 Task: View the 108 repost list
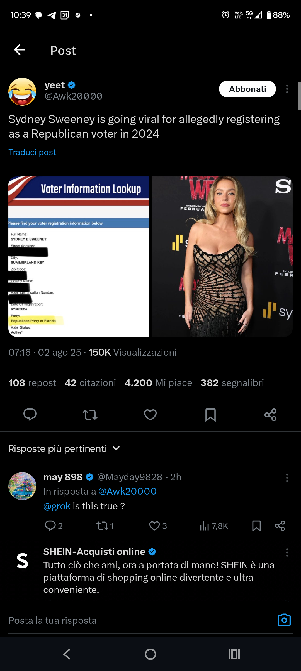point(32,383)
